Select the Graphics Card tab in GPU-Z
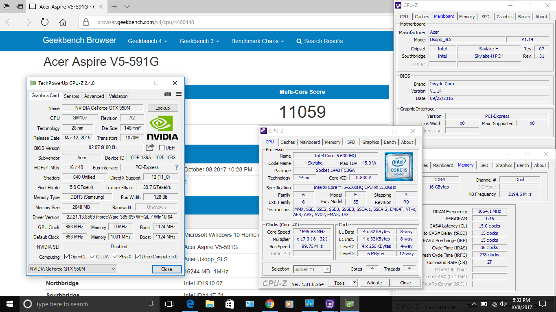The width and height of the screenshot is (556, 312). (x=45, y=95)
